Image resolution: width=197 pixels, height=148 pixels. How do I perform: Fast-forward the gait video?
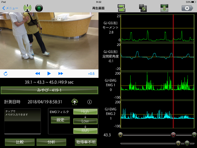[61, 73]
